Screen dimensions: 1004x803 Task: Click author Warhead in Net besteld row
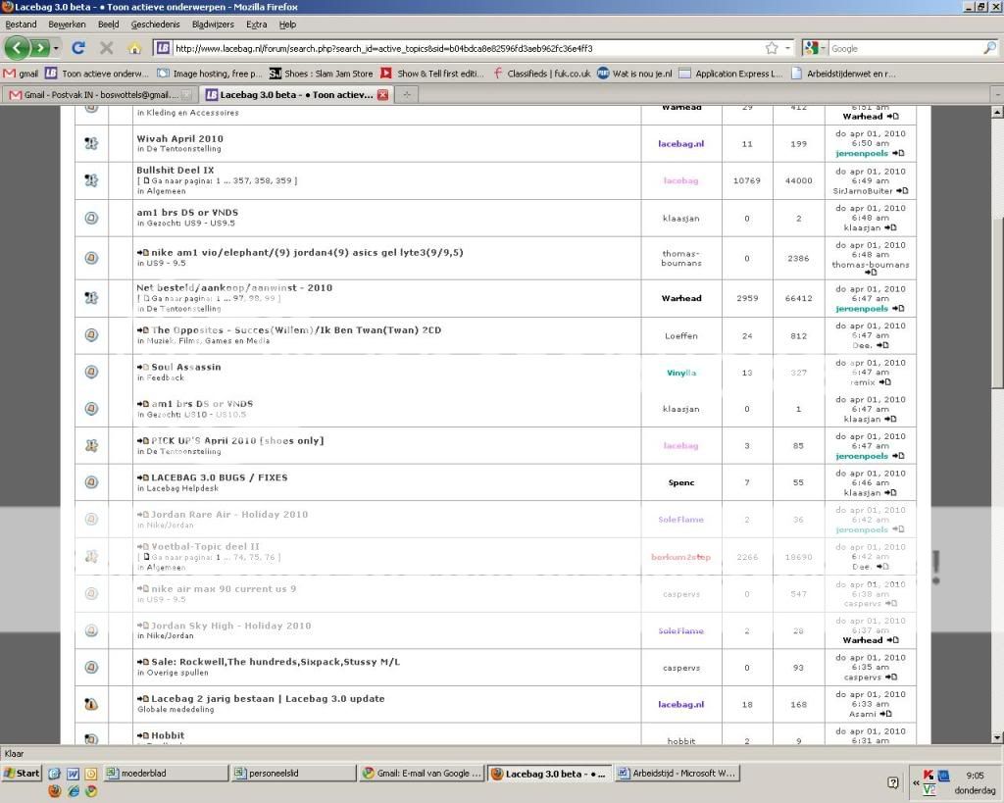[x=681, y=298]
